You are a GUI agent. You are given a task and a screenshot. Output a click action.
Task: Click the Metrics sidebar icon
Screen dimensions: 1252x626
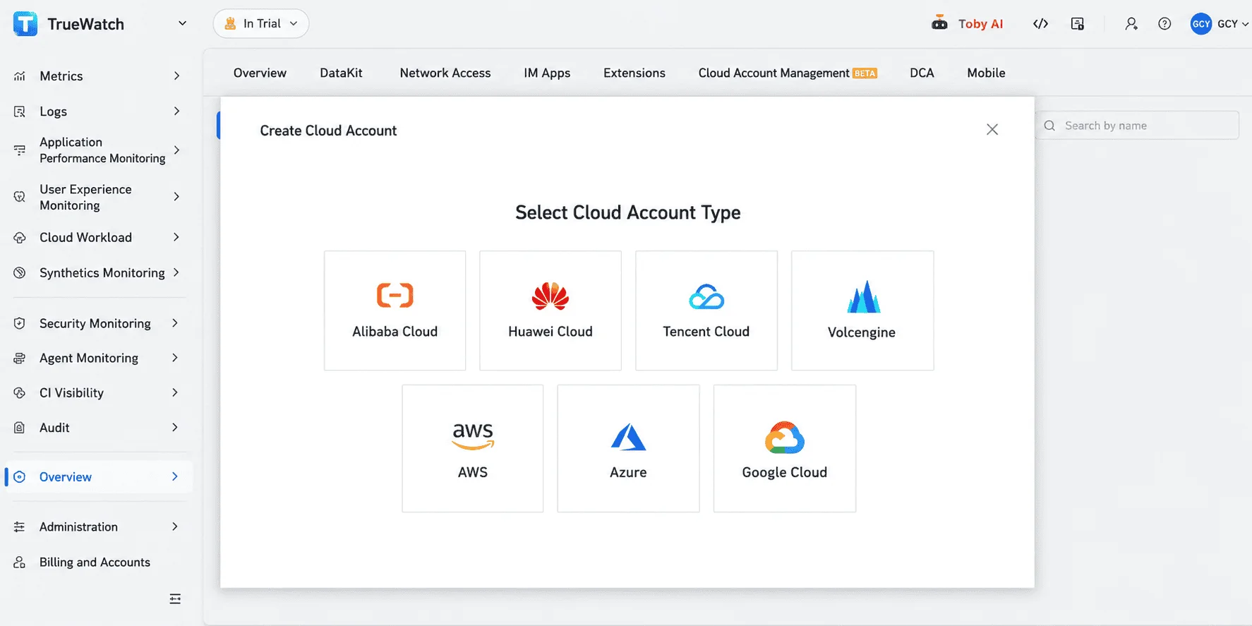[20, 76]
